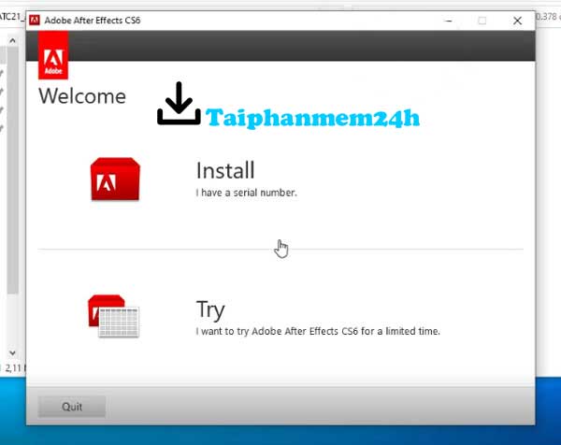Close the After Effects CS6 installer window
The width and height of the screenshot is (561, 445).
pyautogui.click(x=517, y=21)
